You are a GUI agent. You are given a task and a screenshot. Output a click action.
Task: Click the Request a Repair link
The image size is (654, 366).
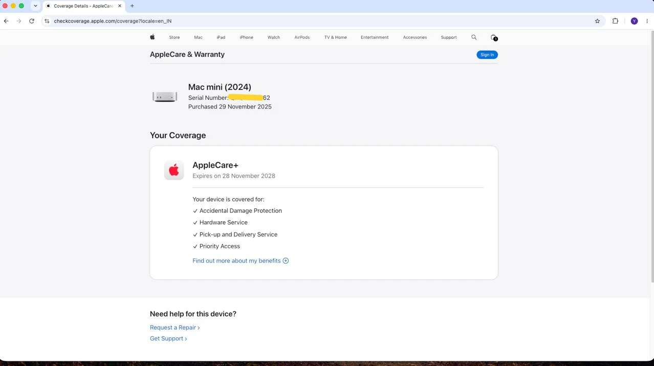pyautogui.click(x=175, y=328)
